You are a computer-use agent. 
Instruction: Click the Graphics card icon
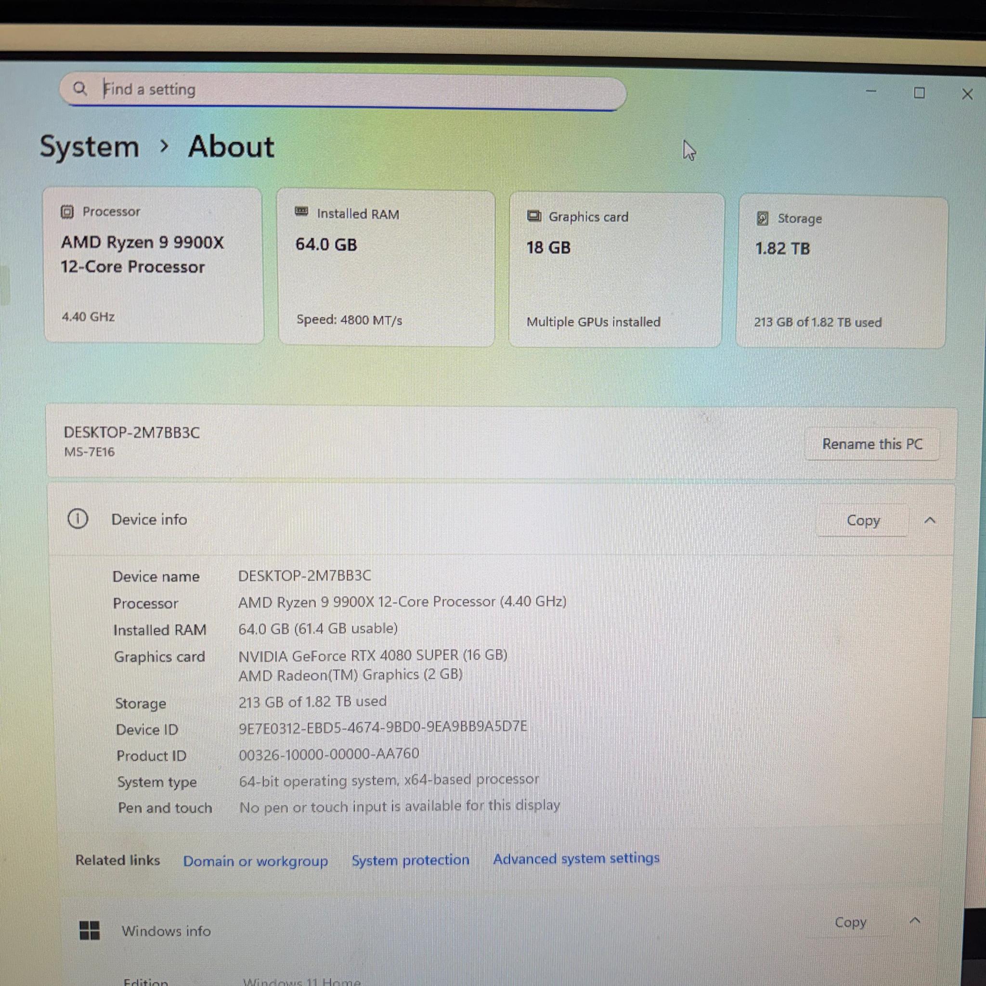pos(534,216)
